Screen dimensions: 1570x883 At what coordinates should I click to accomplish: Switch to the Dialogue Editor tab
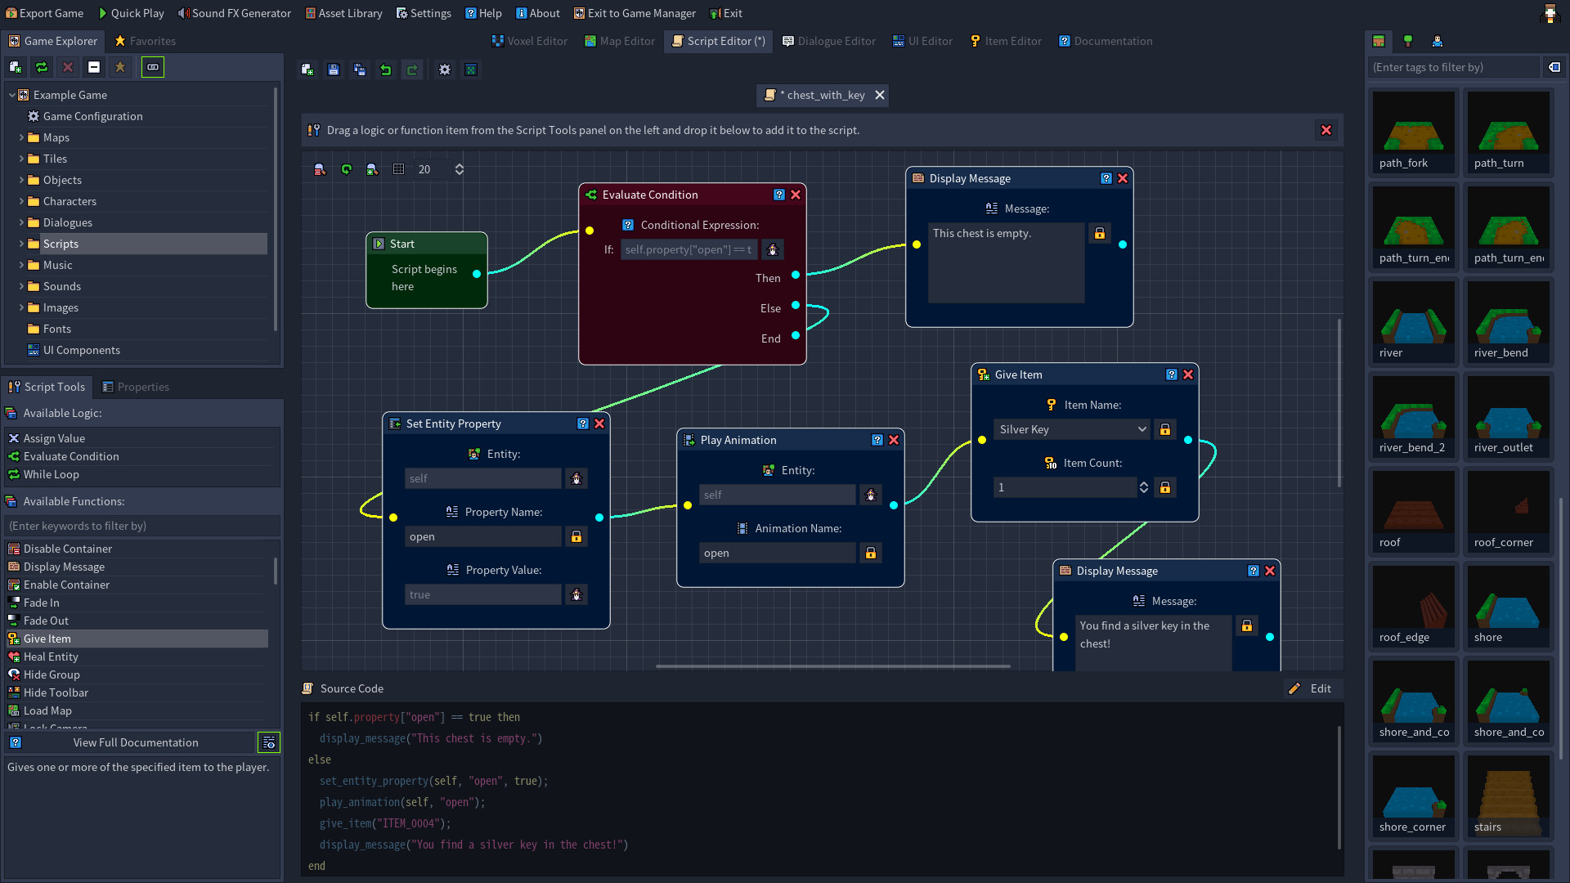[828, 41]
